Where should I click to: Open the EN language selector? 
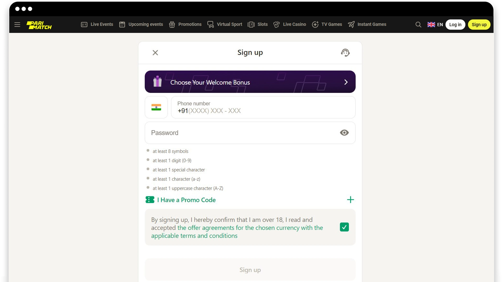pyautogui.click(x=435, y=24)
